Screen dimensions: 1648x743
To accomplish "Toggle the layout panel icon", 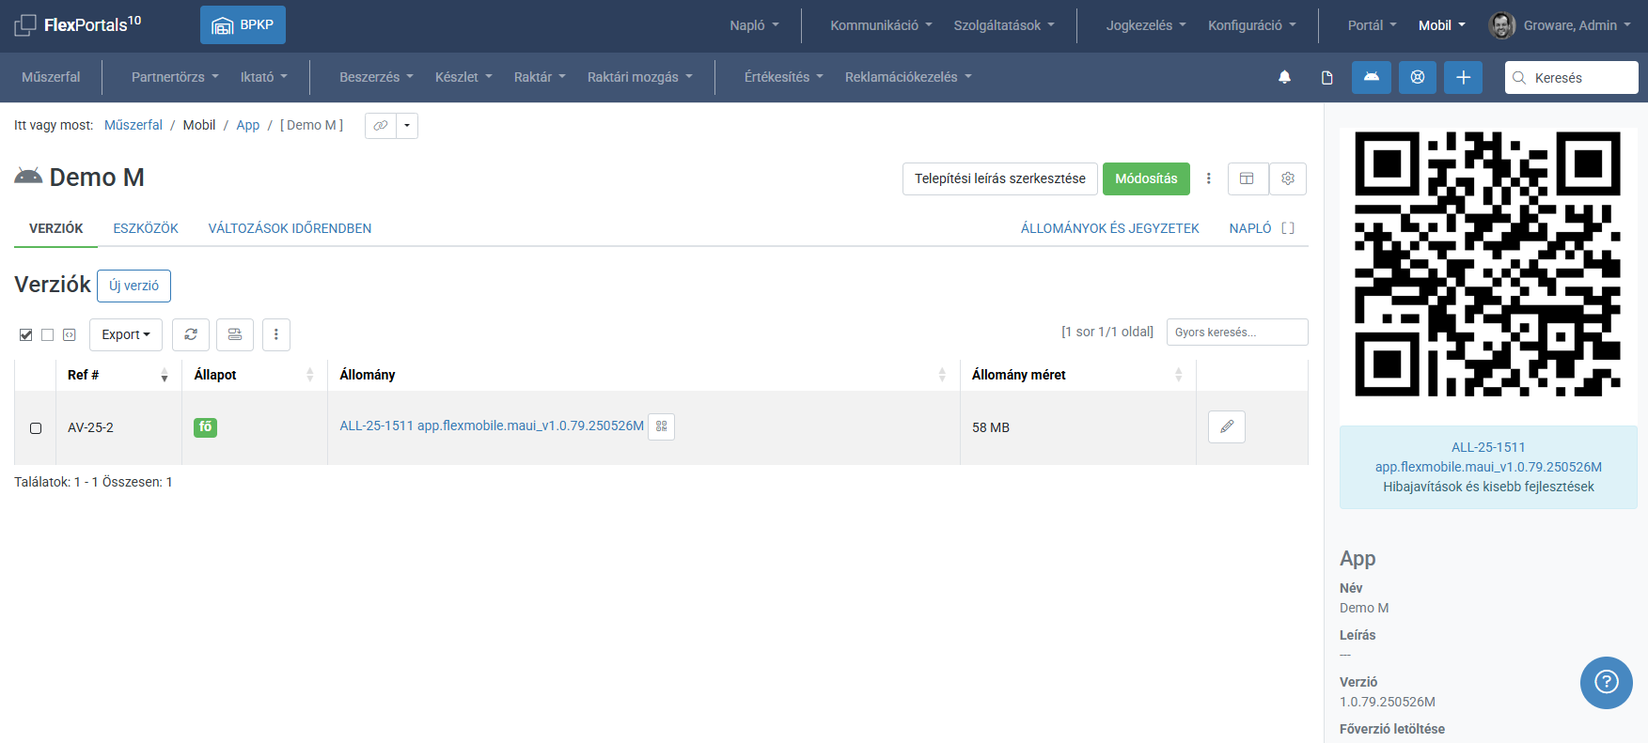I will coord(1248,178).
